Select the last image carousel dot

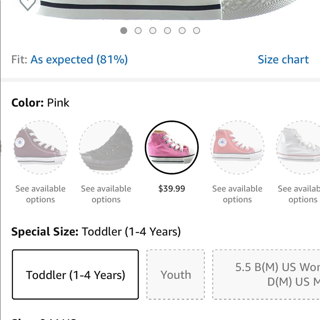coord(197,30)
